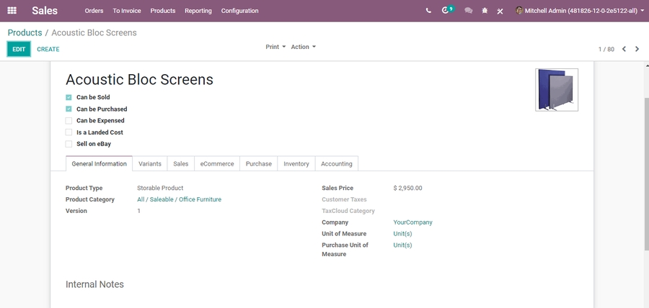Open the conversations chat icon

tap(469, 11)
